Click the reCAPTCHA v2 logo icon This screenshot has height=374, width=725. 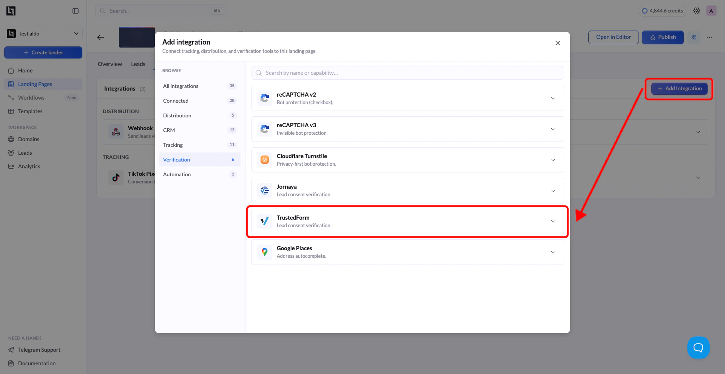pos(265,98)
